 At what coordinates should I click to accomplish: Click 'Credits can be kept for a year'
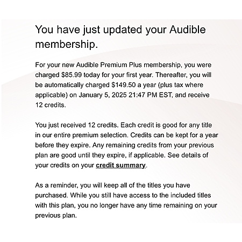point(174,135)
